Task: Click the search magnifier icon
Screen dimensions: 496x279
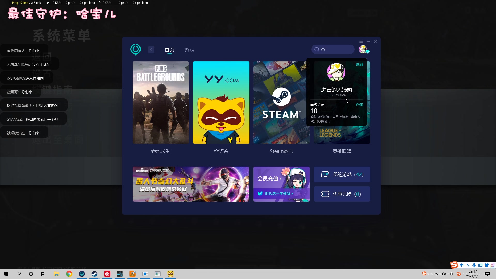Action: click(317, 49)
